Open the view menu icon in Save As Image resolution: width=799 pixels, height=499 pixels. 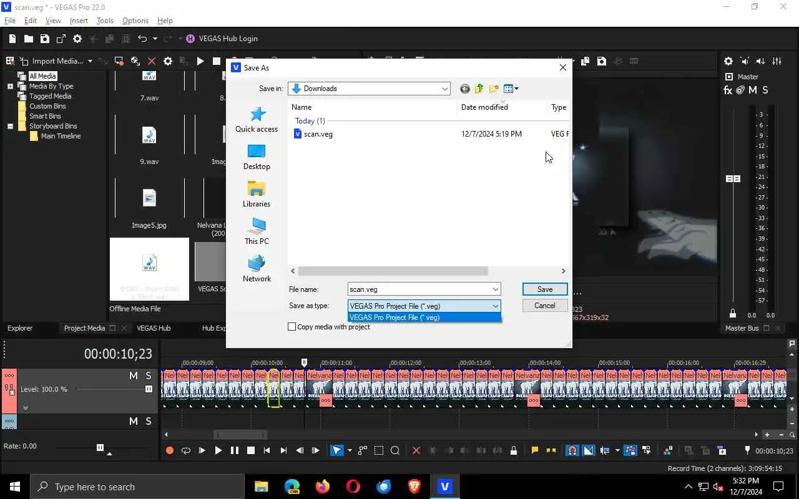[x=511, y=89]
